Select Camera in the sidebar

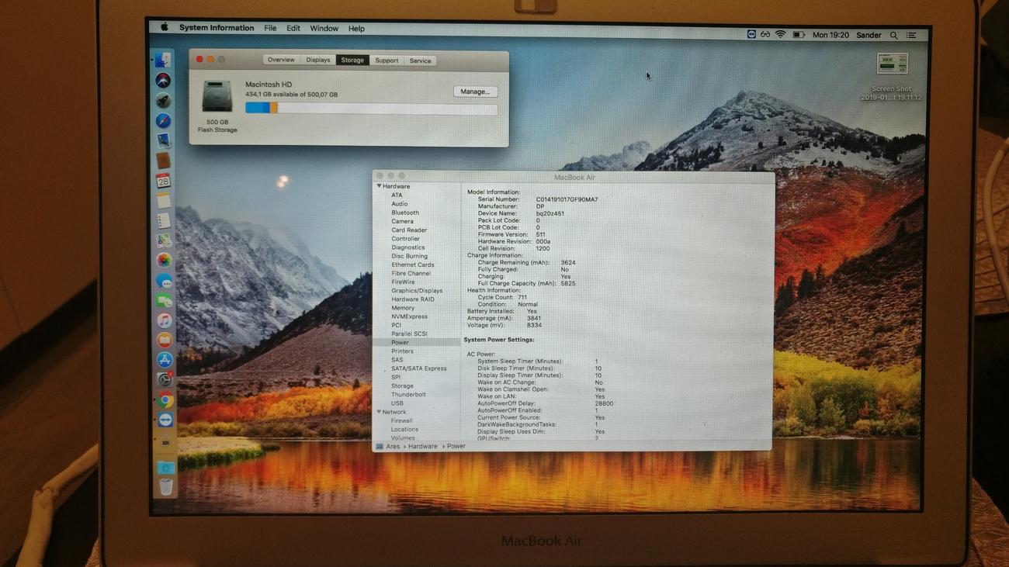click(402, 221)
